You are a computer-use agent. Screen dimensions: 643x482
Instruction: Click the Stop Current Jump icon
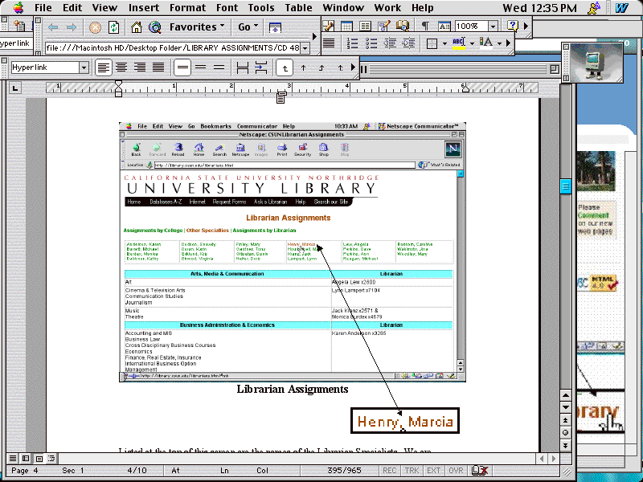[95, 27]
